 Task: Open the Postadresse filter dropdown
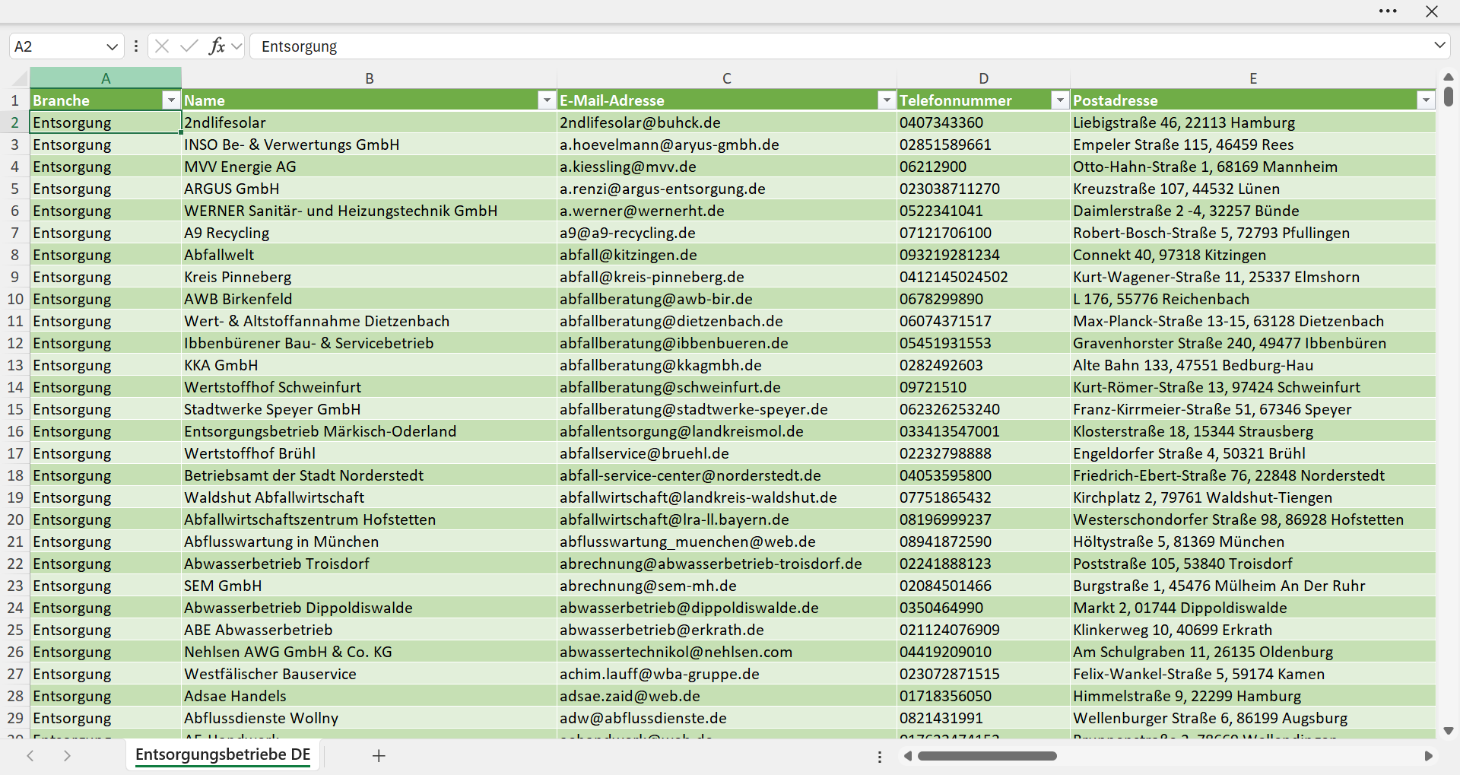point(1426,100)
